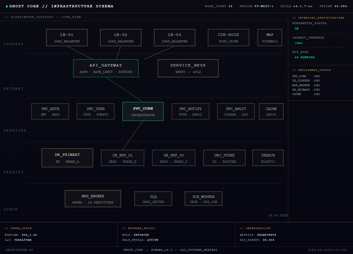The width and height of the screenshot is (353, 254).
Task: Click the DISTRIBUTED_TOPOLOGY LIVE_VIEW heading
Action: 43,17
